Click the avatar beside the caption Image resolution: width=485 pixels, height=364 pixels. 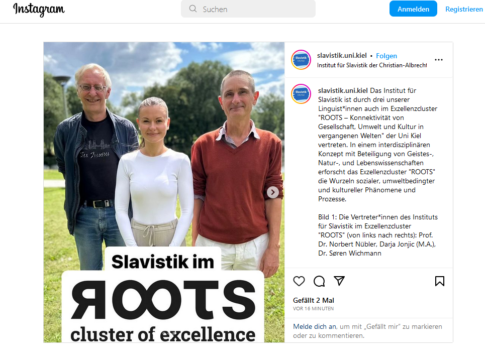point(301,94)
